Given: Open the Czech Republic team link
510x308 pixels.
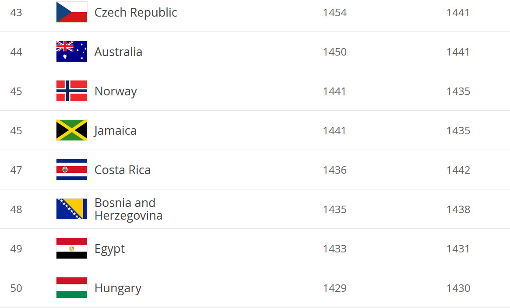Looking at the screenshot, I should click(136, 12).
